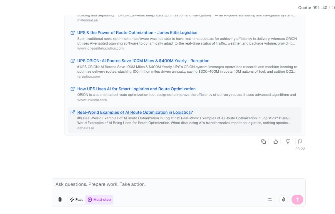Image resolution: width=335 pixels, height=214 pixels.
Task: Open Real-World Examples of AI Route Optimization link
Action: [x=135, y=112]
